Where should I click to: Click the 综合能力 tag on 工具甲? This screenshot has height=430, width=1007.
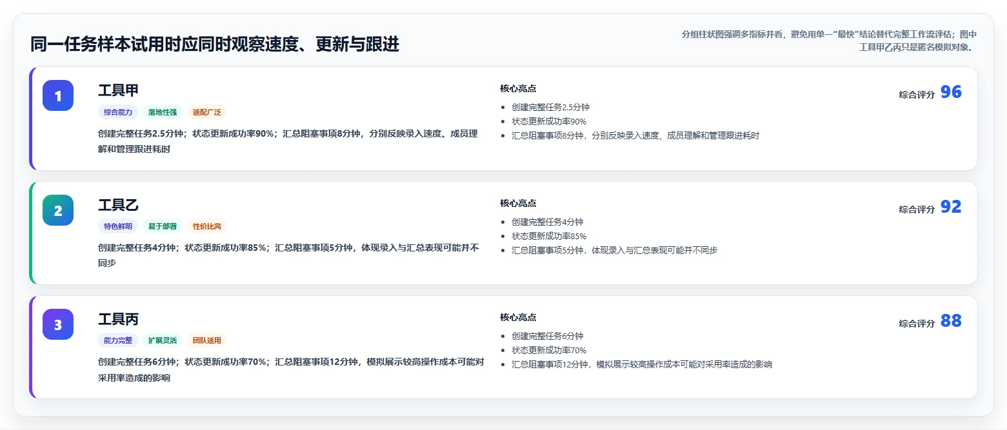click(x=118, y=112)
